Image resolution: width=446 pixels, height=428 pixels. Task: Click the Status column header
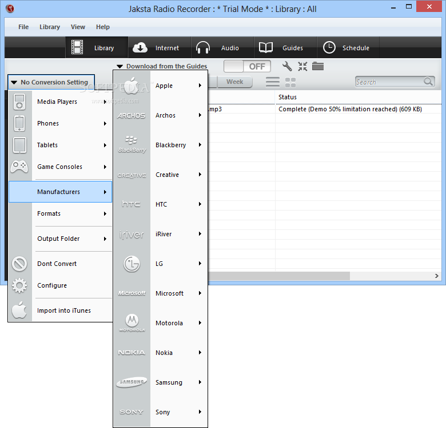(358, 97)
